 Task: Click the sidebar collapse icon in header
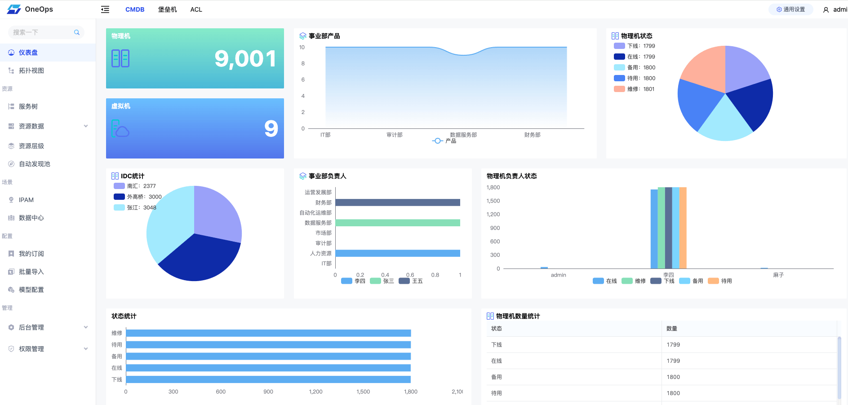(x=105, y=9)
